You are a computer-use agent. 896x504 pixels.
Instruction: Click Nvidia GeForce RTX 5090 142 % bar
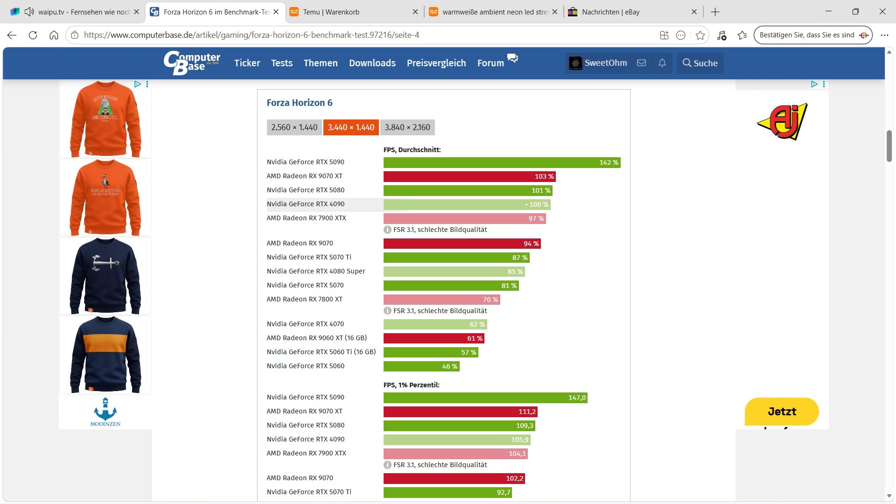pos(502,162)
